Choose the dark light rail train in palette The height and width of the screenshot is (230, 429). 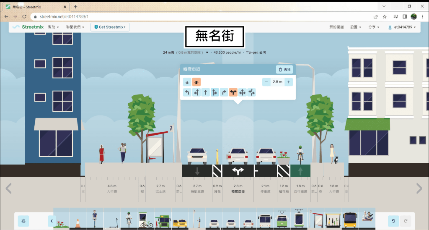click(299, 219)
